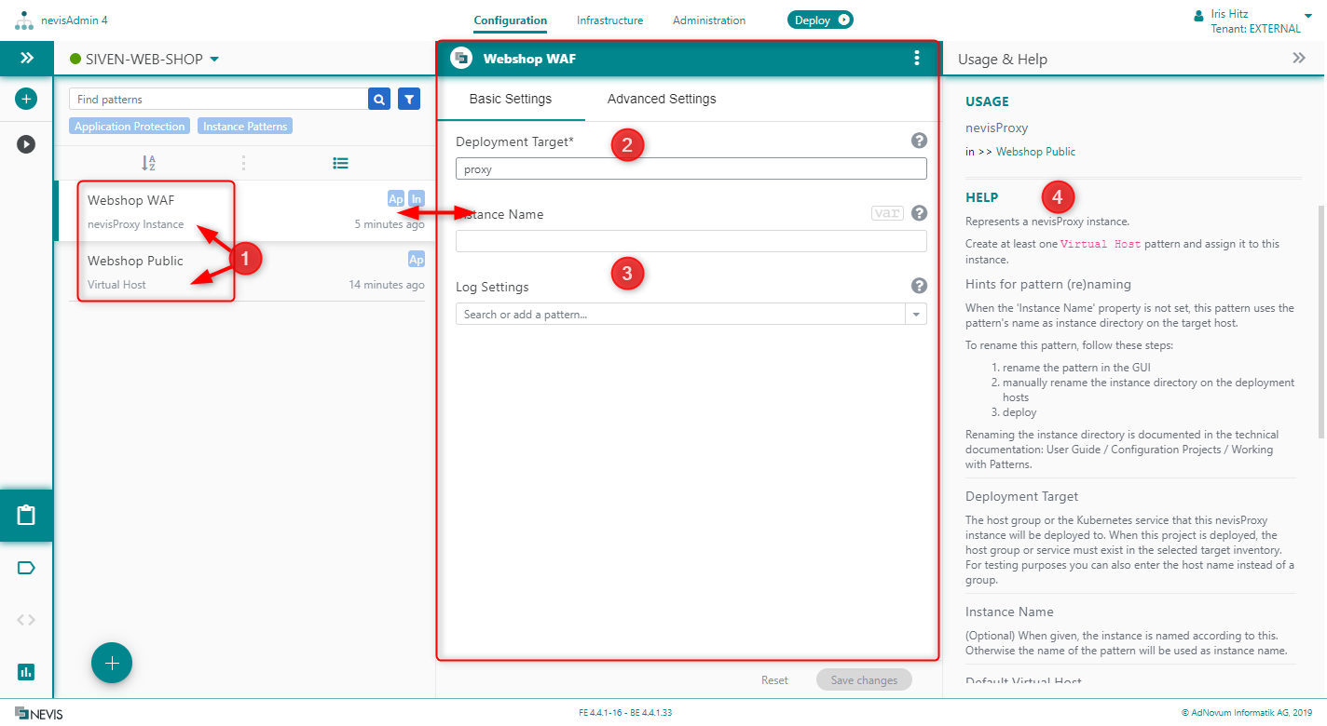Expand the left sidebar with double chevron
Screen dimensions: 1327x726
tap(26, 58)
